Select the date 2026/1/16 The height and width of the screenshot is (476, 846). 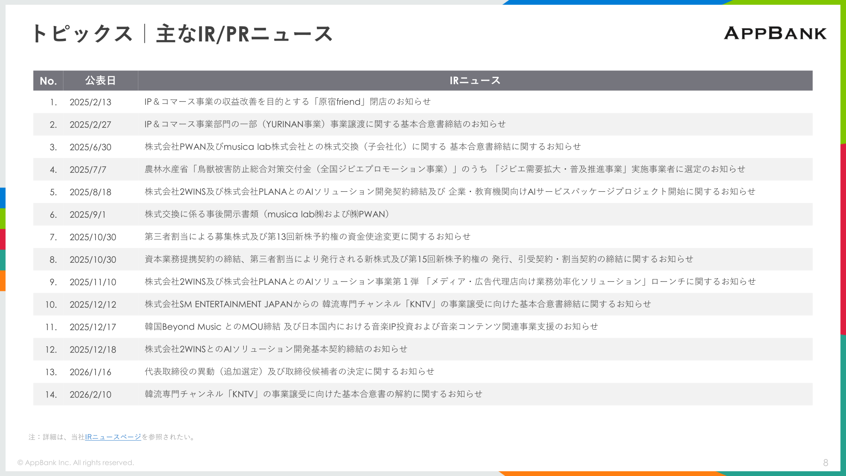click(90, 372)
